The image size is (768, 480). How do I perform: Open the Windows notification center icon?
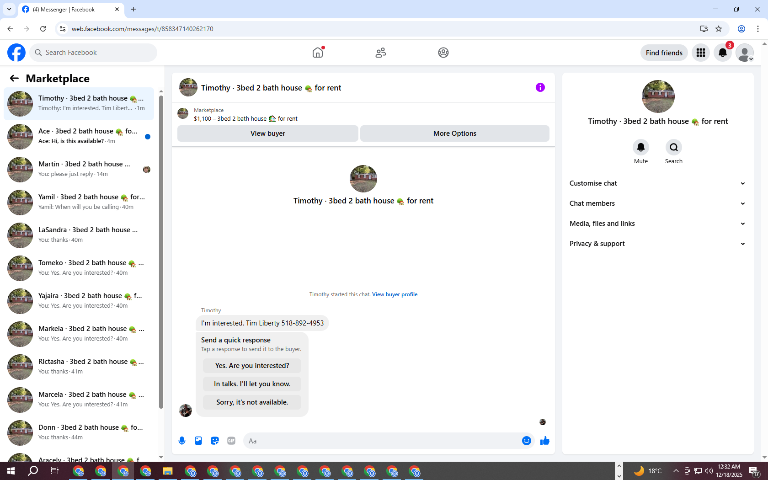[754, 471]
